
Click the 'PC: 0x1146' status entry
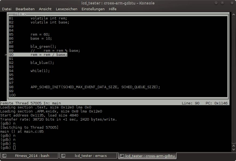[217, 103]
